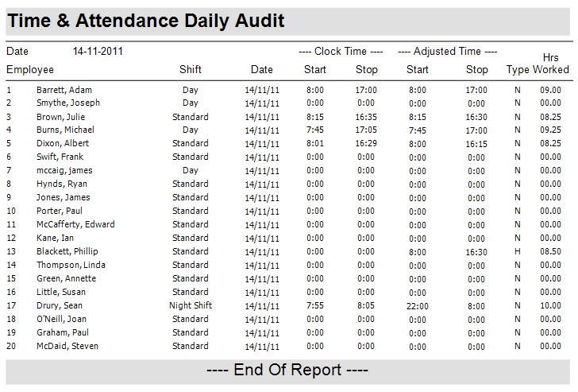Click the Employee column header
This screenshot has width=578, height=392.
coord(30,69)
